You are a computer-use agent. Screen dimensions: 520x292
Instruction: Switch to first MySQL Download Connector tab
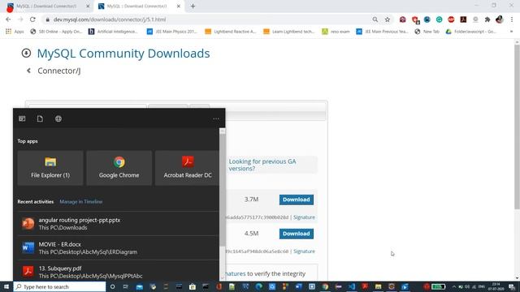(x=46, y=6)
